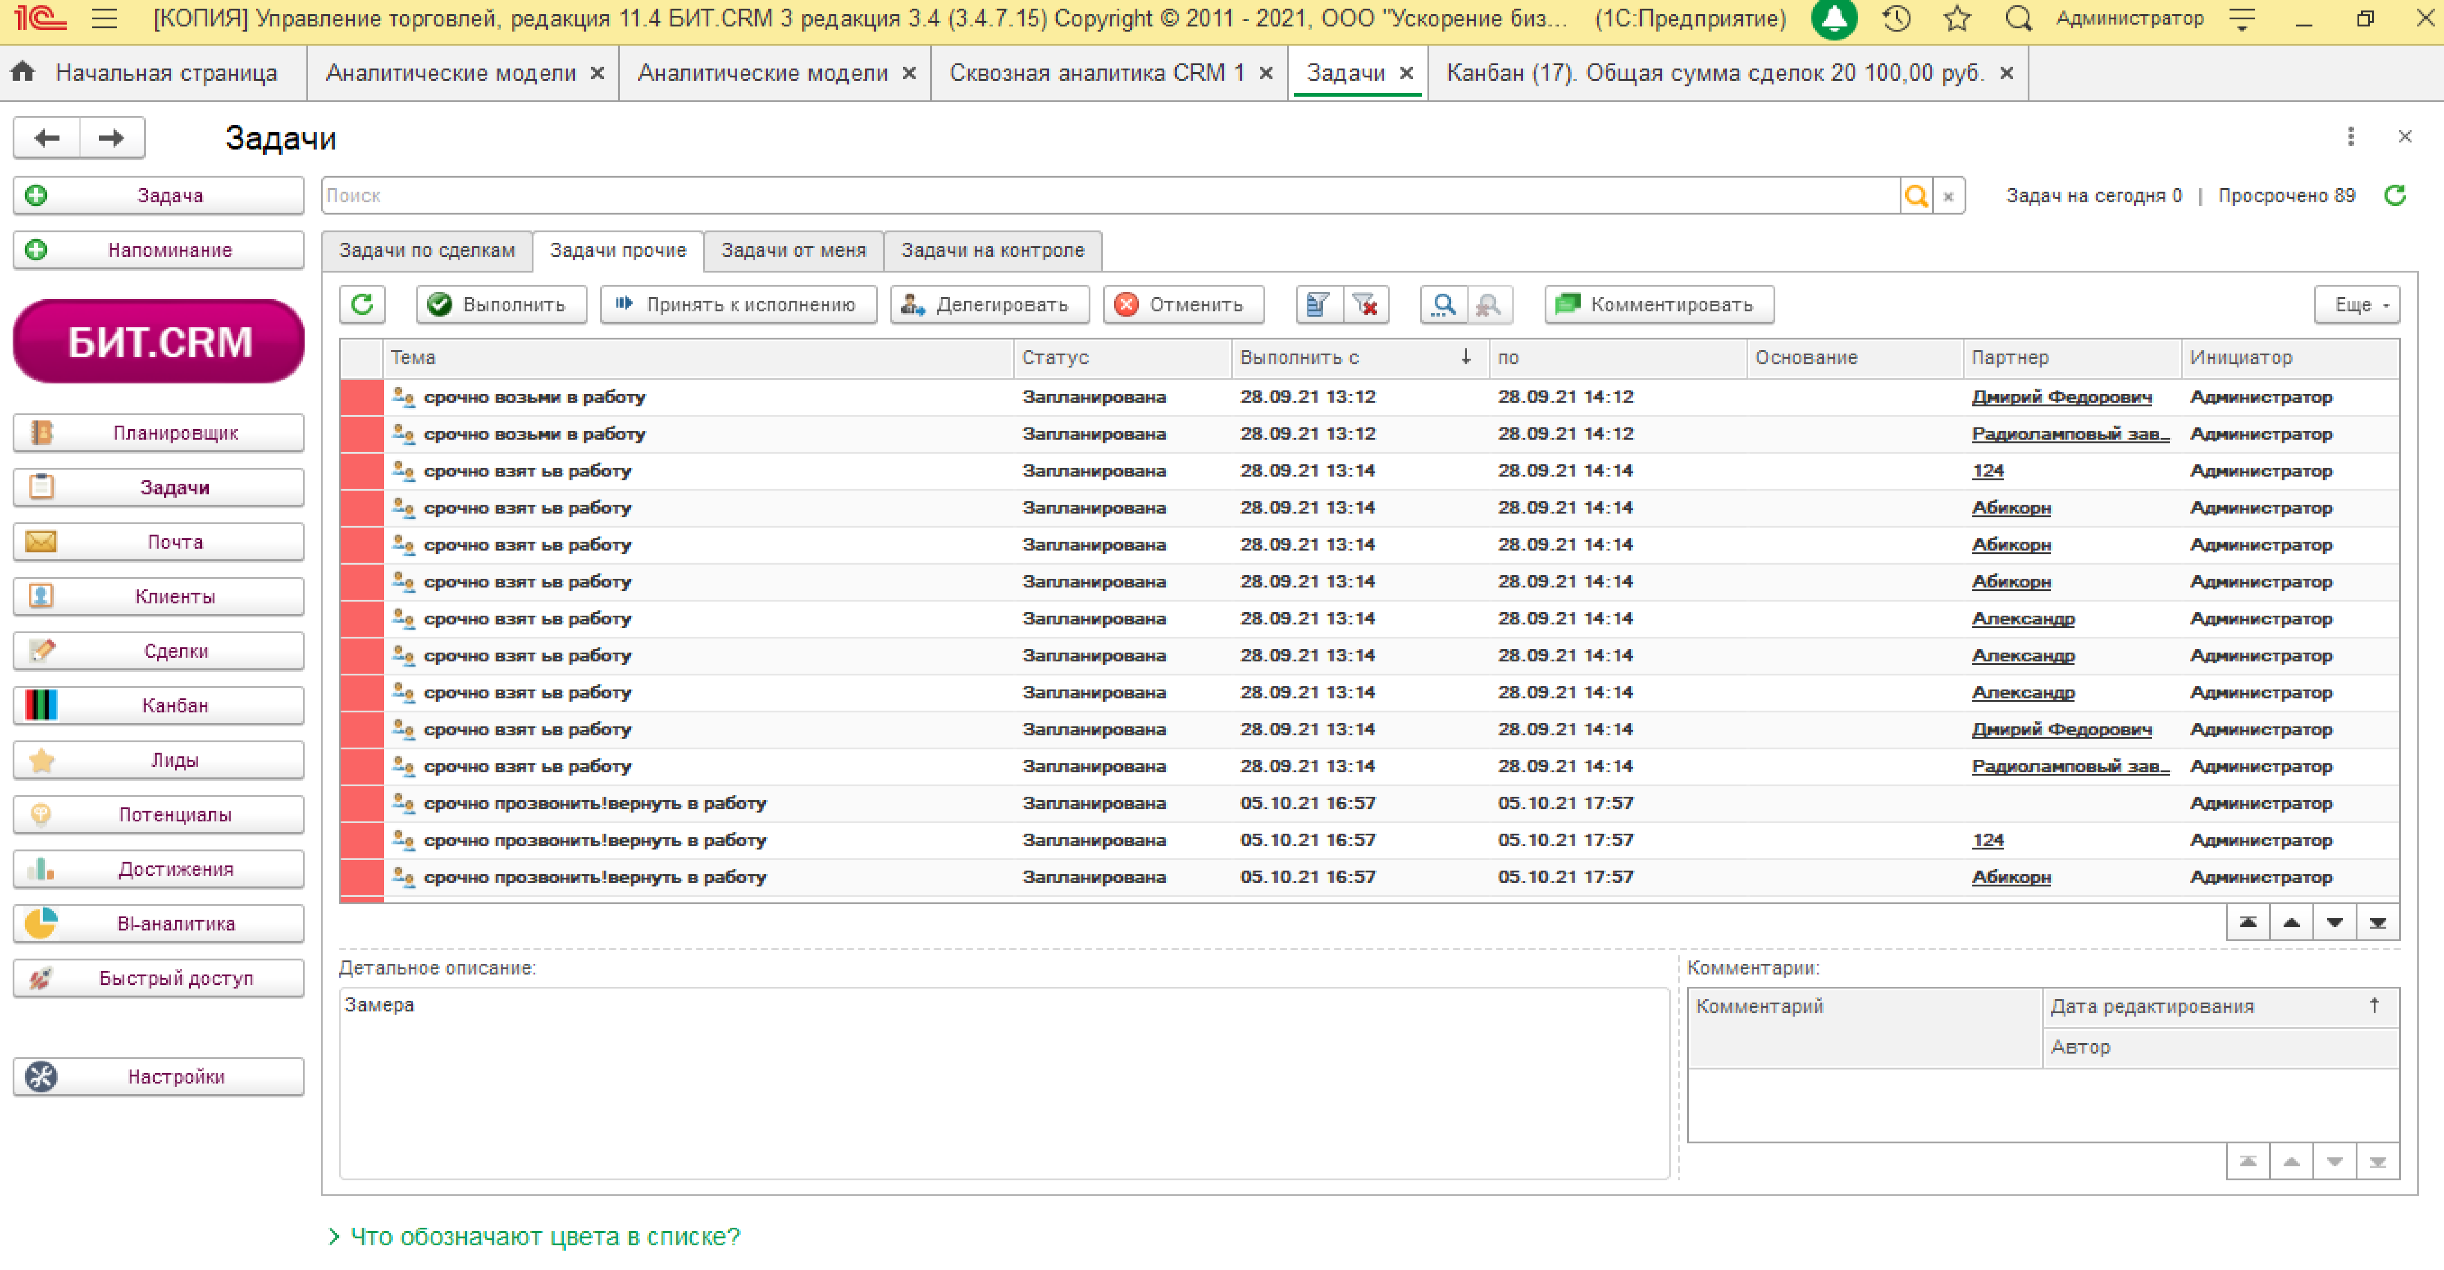2444x1270 pixels.
Task: Open the three-dots form menu
Action: tap(2351, 136)
